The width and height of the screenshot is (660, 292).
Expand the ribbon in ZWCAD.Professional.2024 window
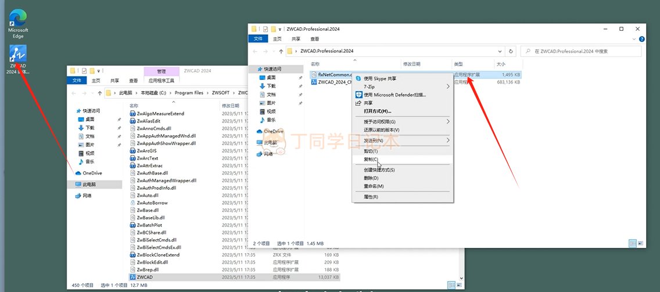(635, 39)
